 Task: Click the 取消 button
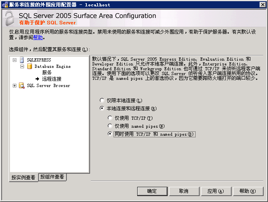click(184, 191)
